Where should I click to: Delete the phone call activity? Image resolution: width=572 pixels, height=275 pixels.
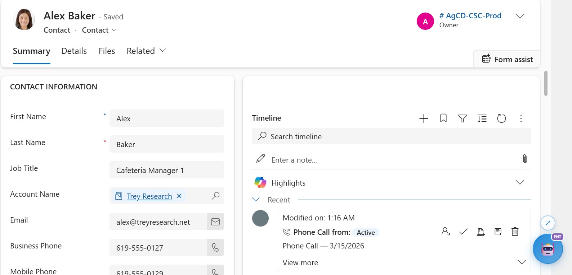click(x=515, y=232)
